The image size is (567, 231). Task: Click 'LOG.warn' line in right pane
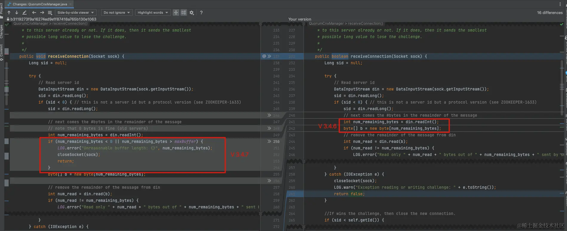click(x=415, y=187)
